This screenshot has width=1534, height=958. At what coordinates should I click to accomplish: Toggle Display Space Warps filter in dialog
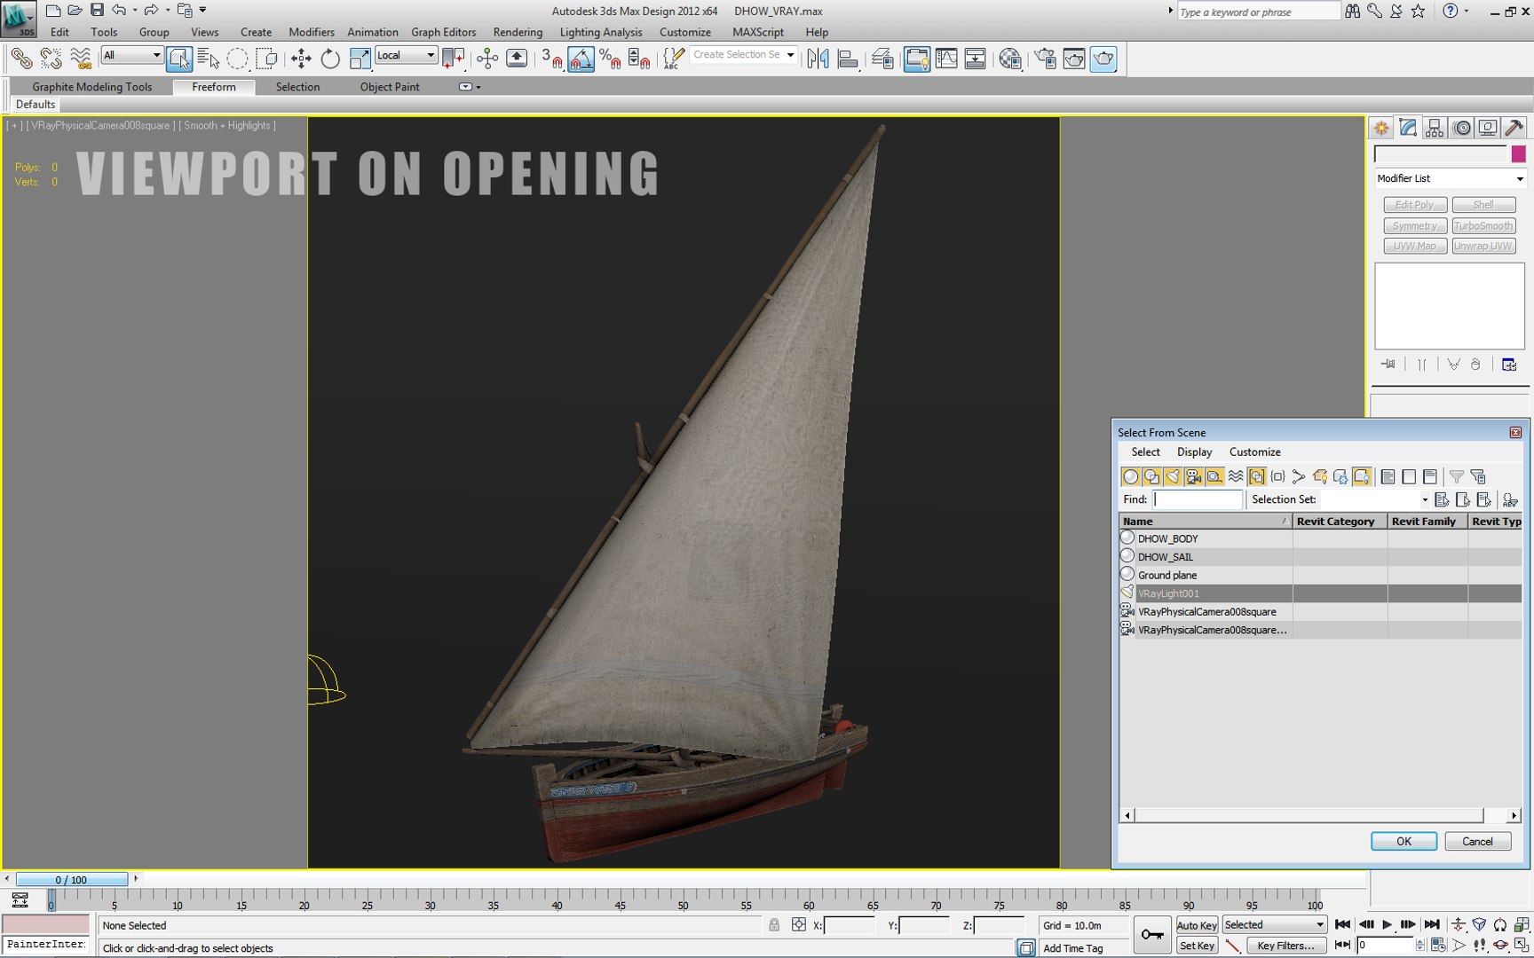[1236, 476]
